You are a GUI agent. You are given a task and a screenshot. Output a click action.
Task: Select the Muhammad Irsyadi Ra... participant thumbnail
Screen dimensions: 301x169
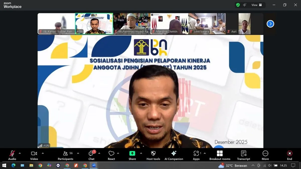(132, 24)
